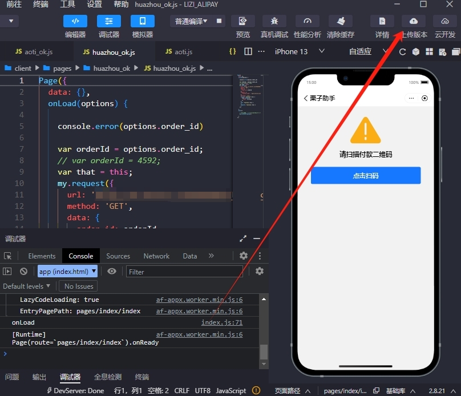
Task: Click the 性能分析 performance analysis icon
Action: [307, 22]
